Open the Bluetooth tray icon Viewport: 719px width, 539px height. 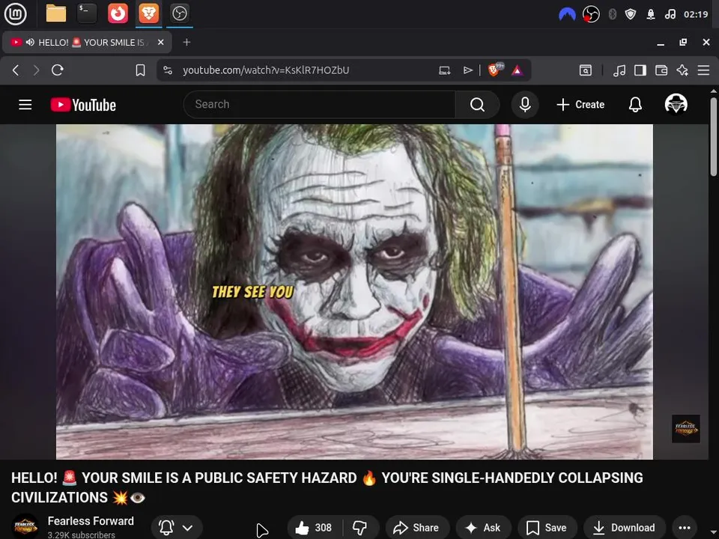coord(612,14)
